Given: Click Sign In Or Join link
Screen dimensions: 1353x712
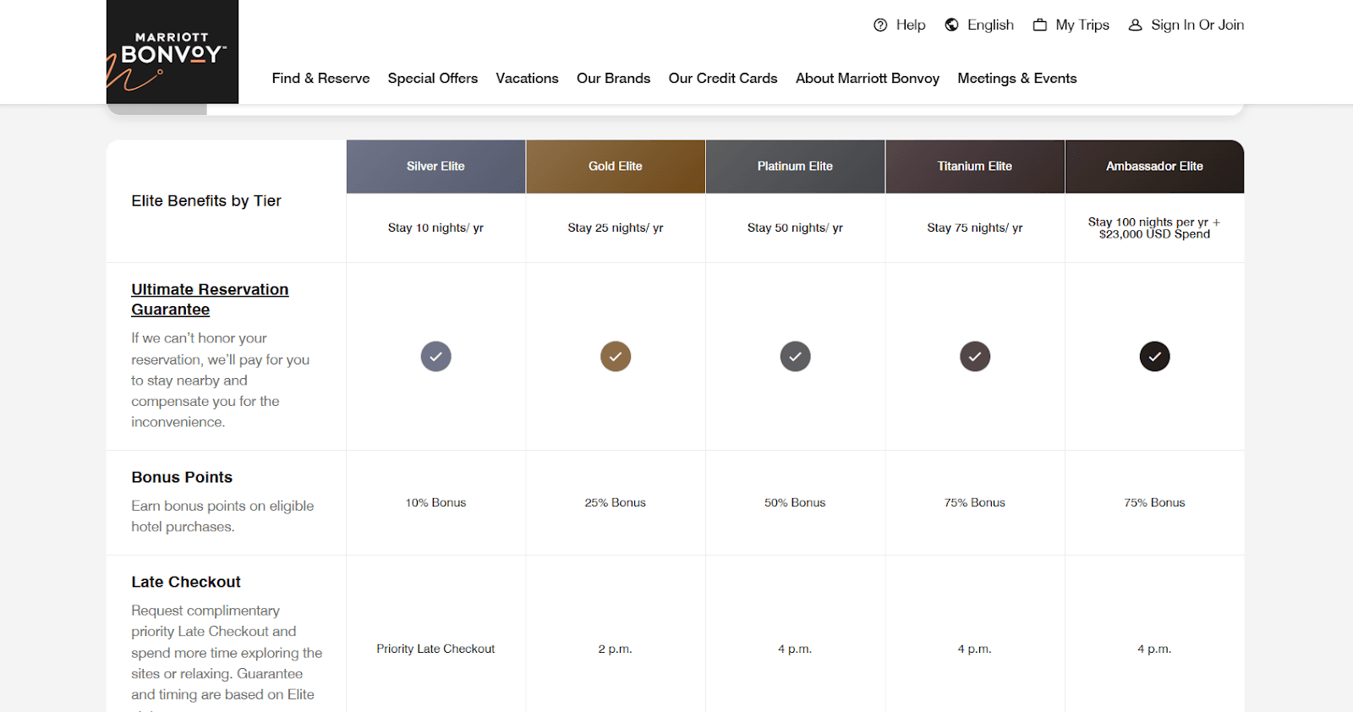Looking at the screenshot, I should tap(1197, 25).
